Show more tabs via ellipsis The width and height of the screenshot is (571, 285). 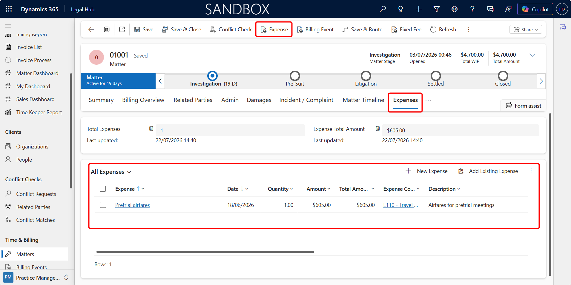(428, 100)
